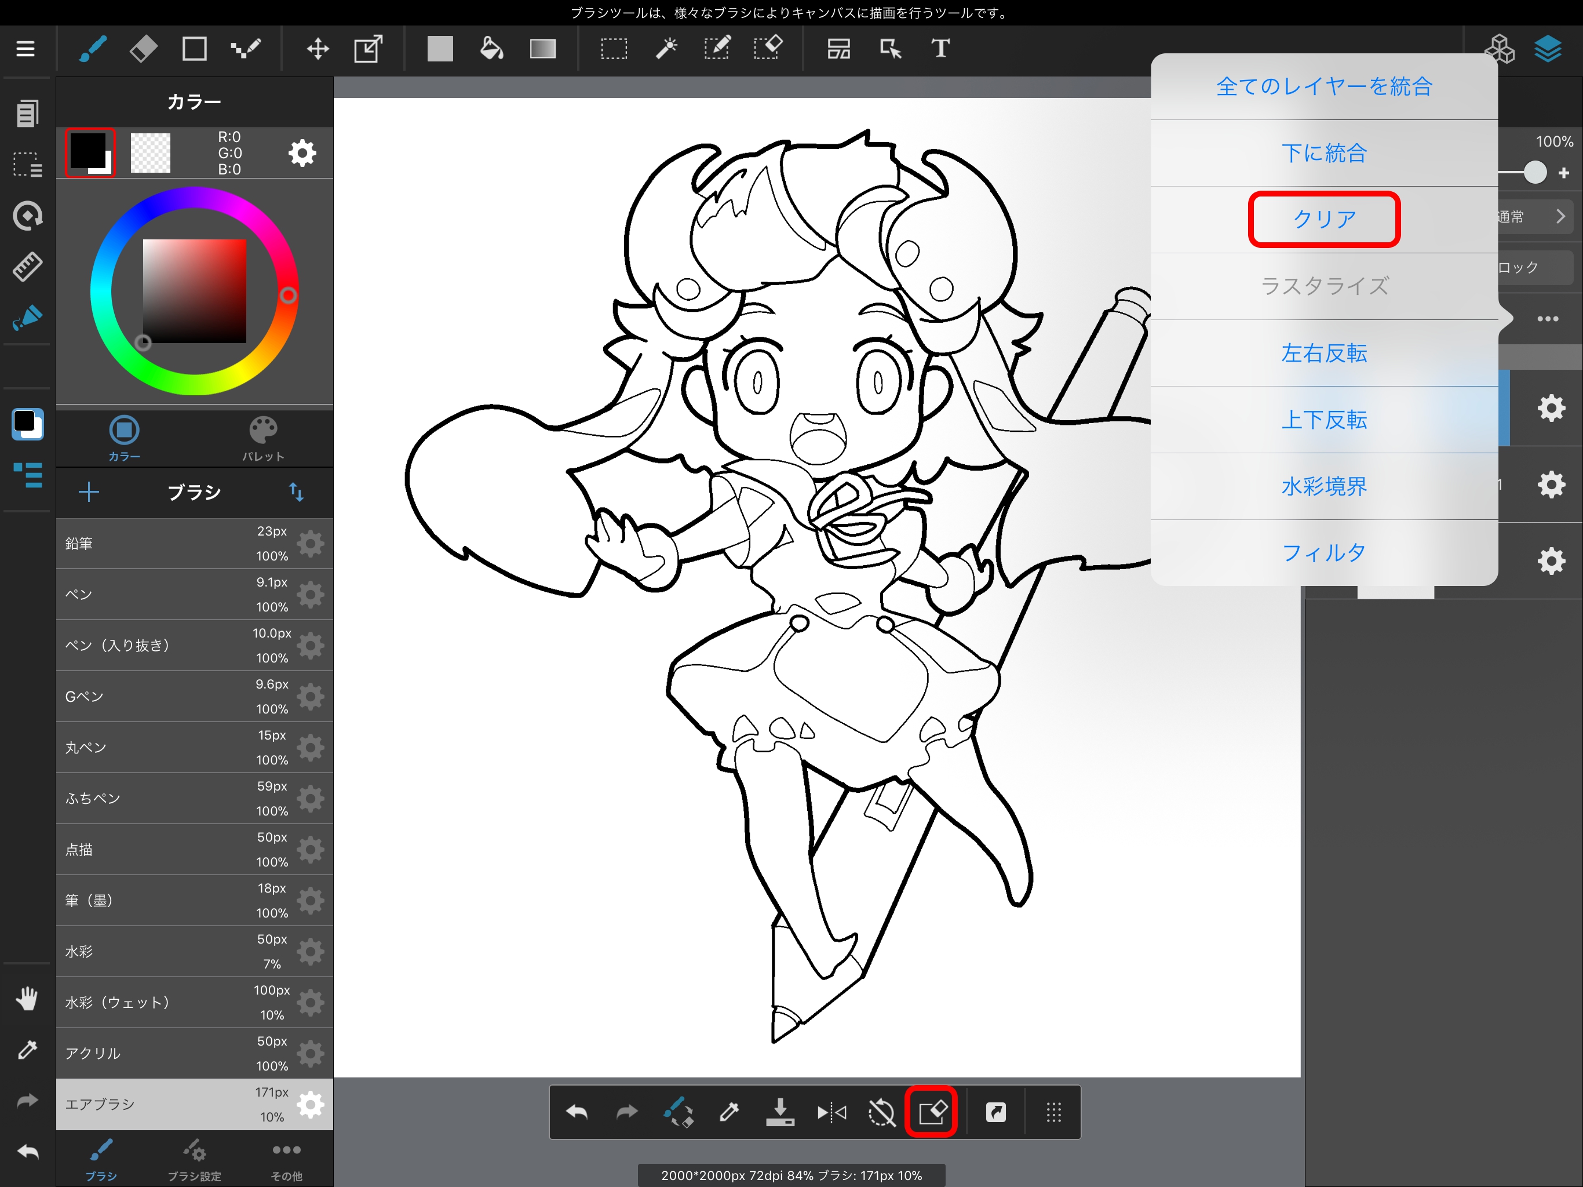
Task: Choose 左右反転 from the menu
Action: pyautogui.click(x=1324, y=353)
